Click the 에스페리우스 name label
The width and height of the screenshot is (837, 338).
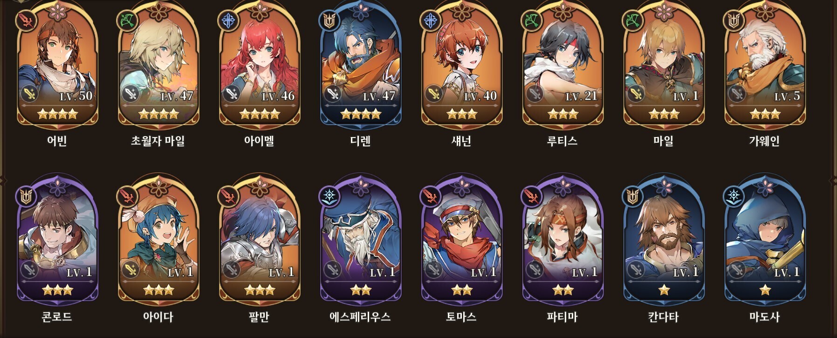tap(360, 317)
